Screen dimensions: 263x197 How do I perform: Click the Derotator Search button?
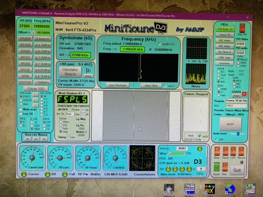tap(70, 72)
